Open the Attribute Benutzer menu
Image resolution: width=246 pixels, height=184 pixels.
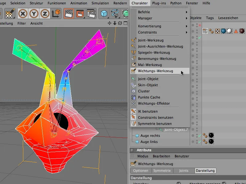pyautogui.click(x=182, y=156)
